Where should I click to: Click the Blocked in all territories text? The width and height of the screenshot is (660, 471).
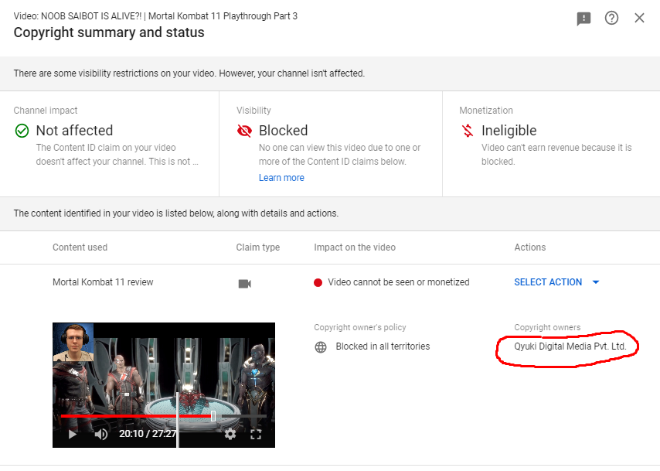[x=383, y=346]
